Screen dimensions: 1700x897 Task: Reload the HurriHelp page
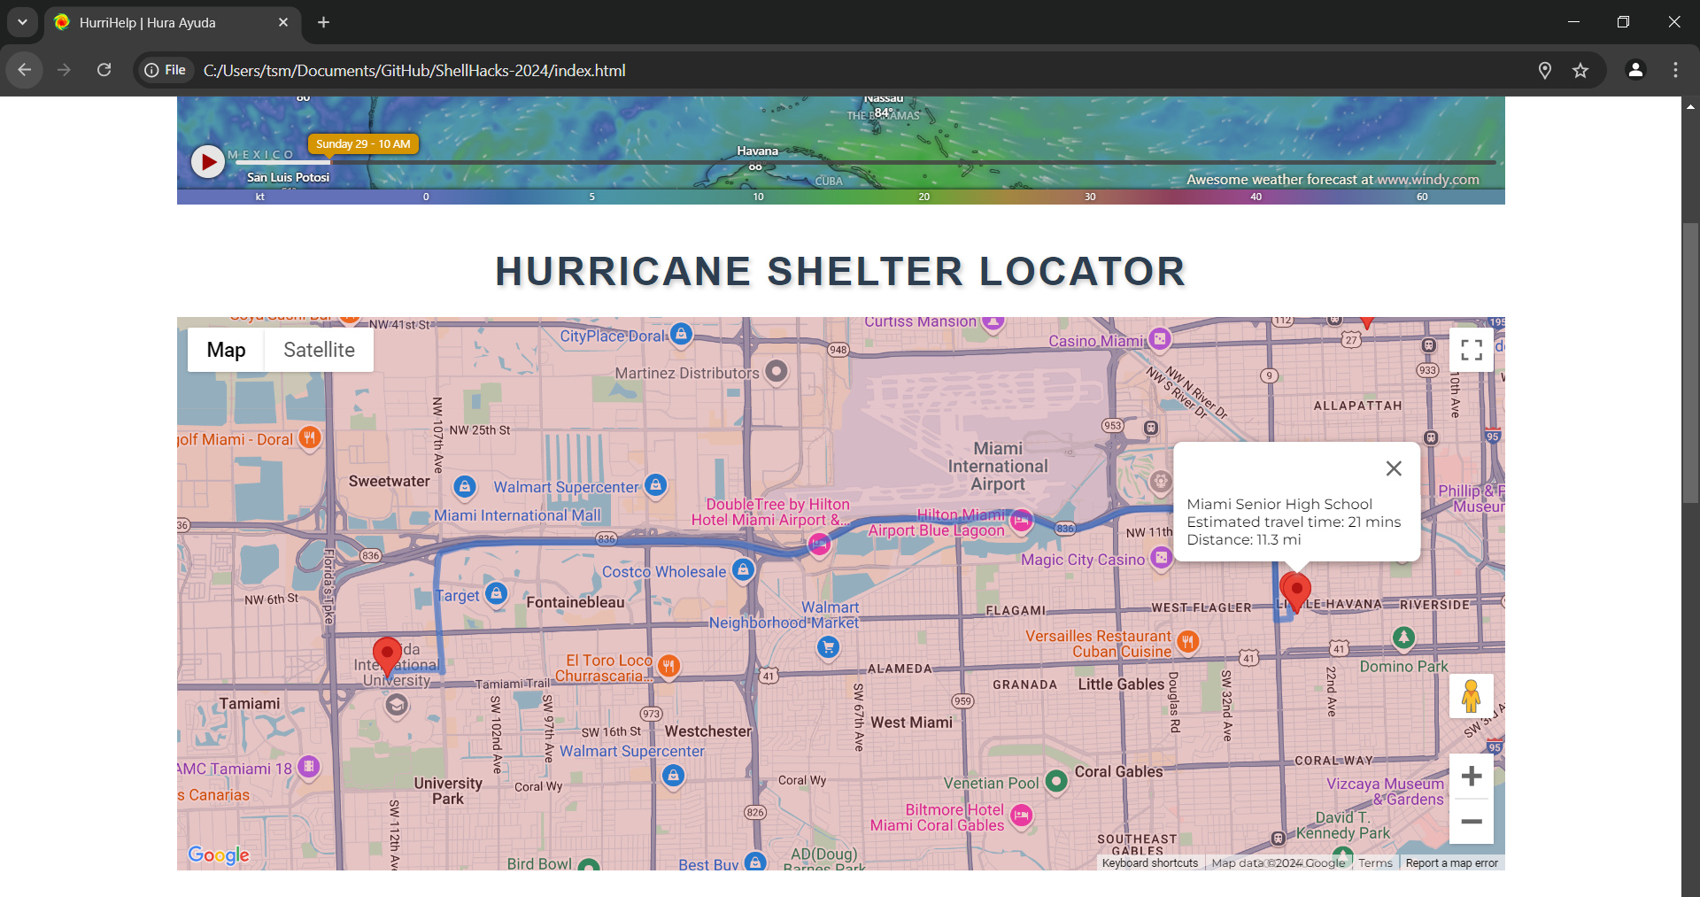[x=104, y=70]
